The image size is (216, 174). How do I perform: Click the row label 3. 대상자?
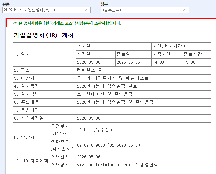pyautogui.click(x=24, y=78)
